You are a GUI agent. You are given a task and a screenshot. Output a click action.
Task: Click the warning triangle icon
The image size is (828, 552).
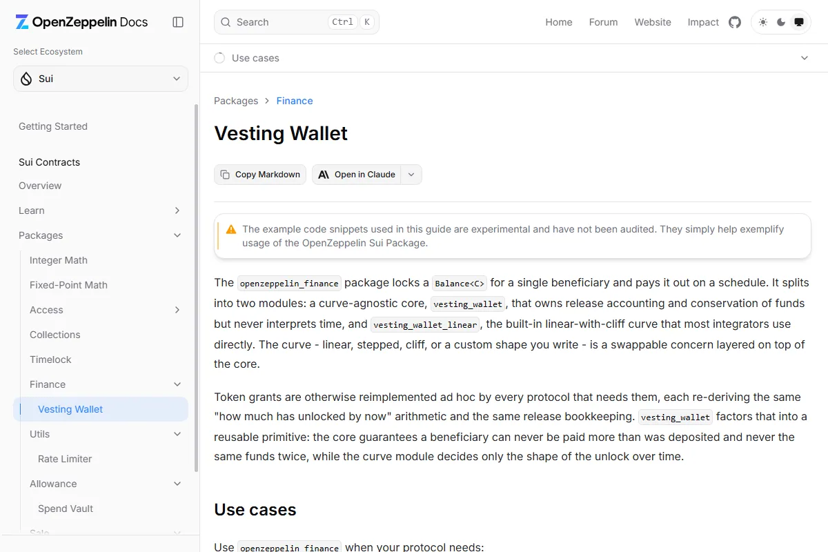[230, 229]
